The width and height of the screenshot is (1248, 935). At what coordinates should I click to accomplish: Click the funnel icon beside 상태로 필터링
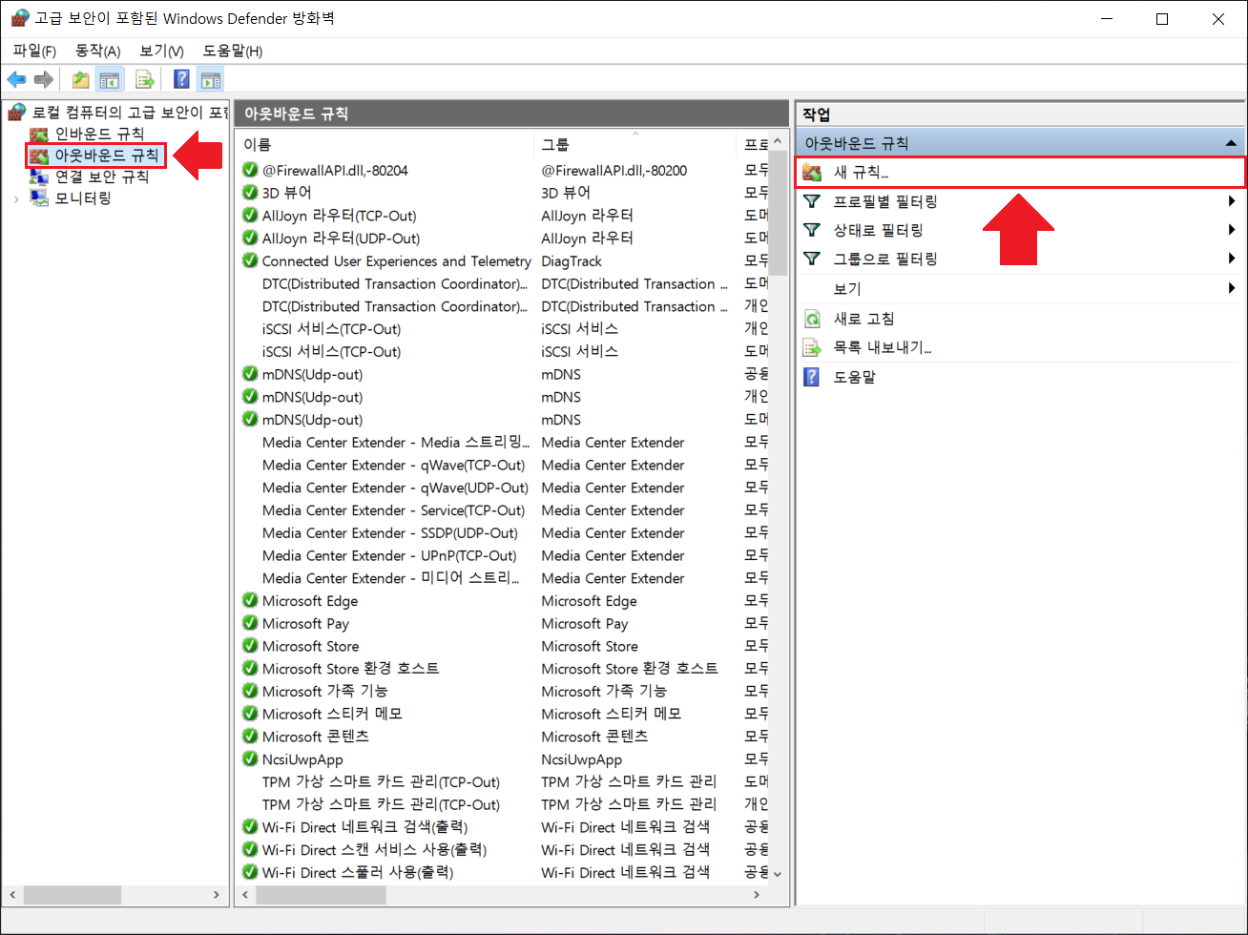tap(812, 230)
